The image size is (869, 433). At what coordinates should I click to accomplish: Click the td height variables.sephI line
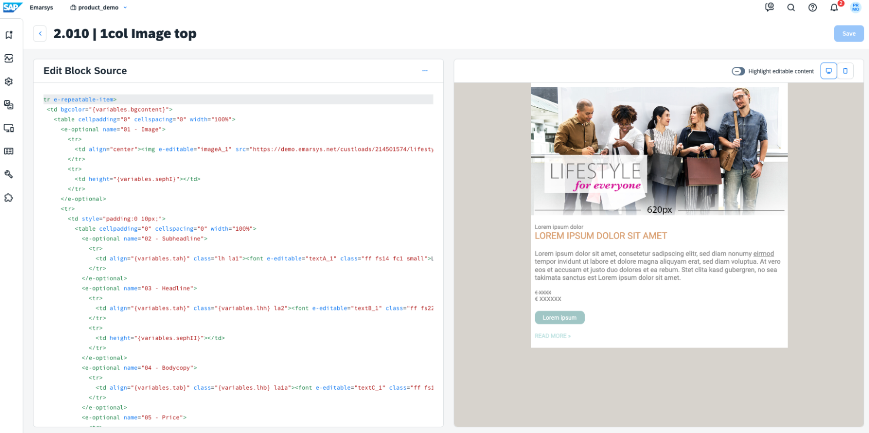137,179
